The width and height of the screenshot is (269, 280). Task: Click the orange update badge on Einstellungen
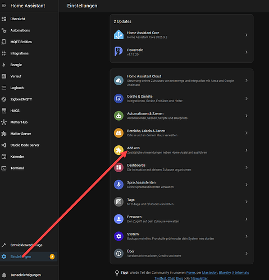[52, 256]
